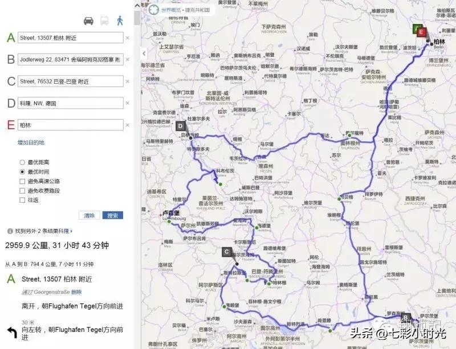Click the 离开，朝Flughafen Tegel方向前进 step

point(72,306)
